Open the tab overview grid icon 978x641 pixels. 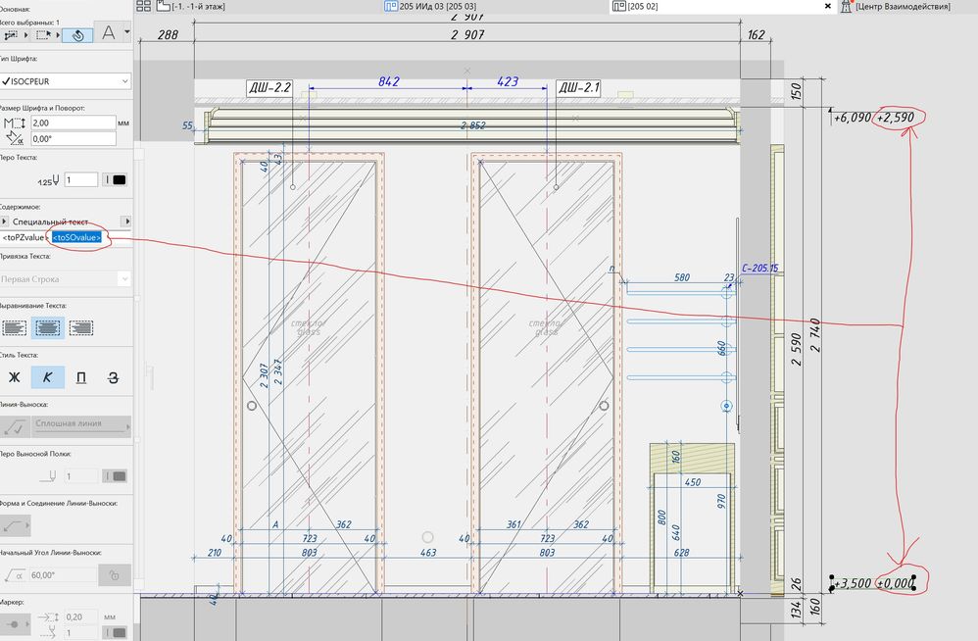point(143,6)
